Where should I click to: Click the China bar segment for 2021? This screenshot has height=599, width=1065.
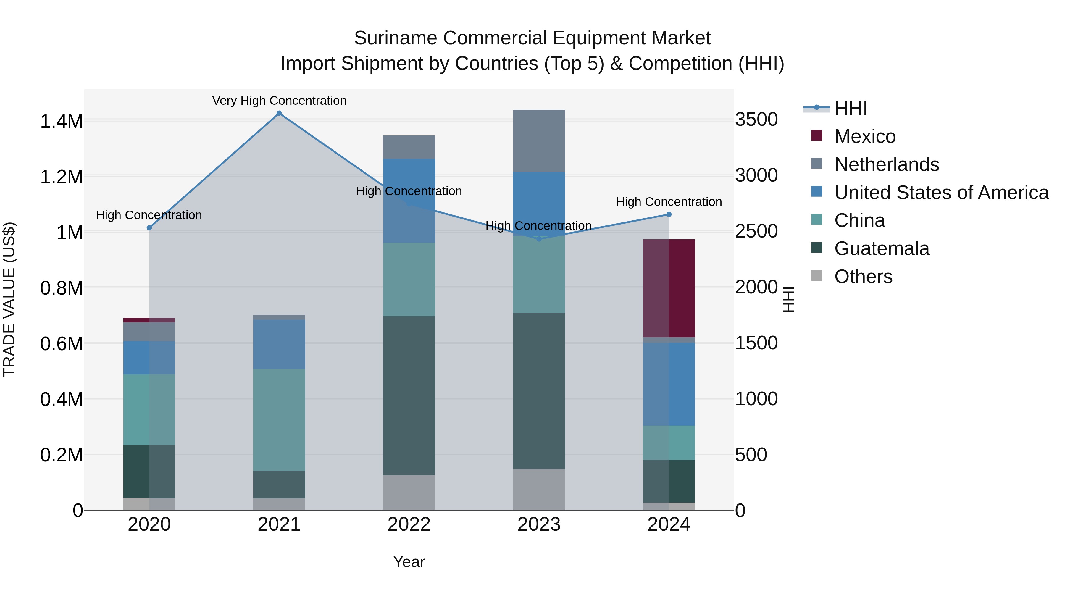pyautogui.click(x=279, y=420)
